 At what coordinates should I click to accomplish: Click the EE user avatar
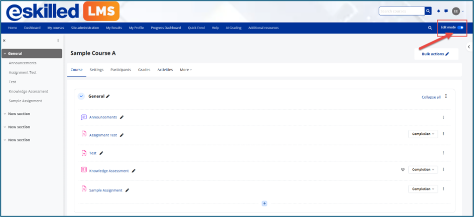pos(456,12)
